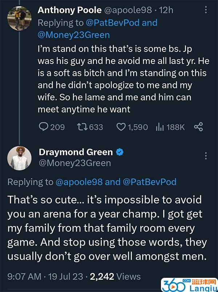This screenshot has width=218, height=292.
Task: Open Draymond Green's profile avatar
Action: (19, 158)
